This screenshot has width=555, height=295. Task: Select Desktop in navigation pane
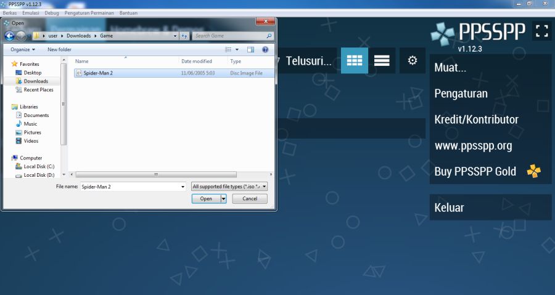(33, 73)
